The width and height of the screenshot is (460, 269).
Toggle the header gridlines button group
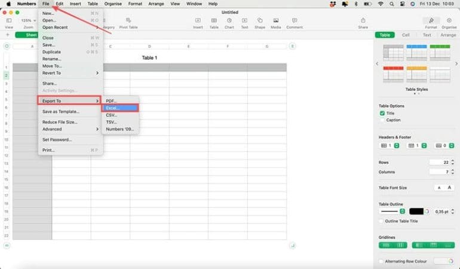[433, 245]
